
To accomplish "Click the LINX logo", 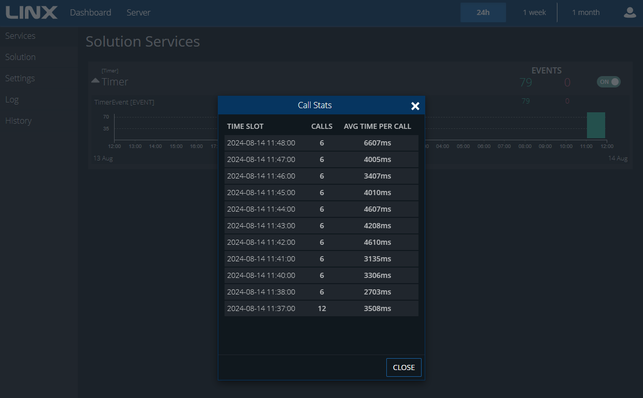I will coord(32,12).
